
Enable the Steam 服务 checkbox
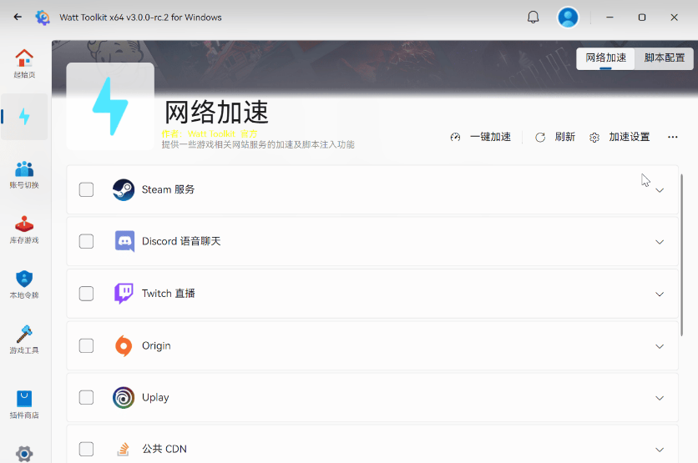coord(86,189)
